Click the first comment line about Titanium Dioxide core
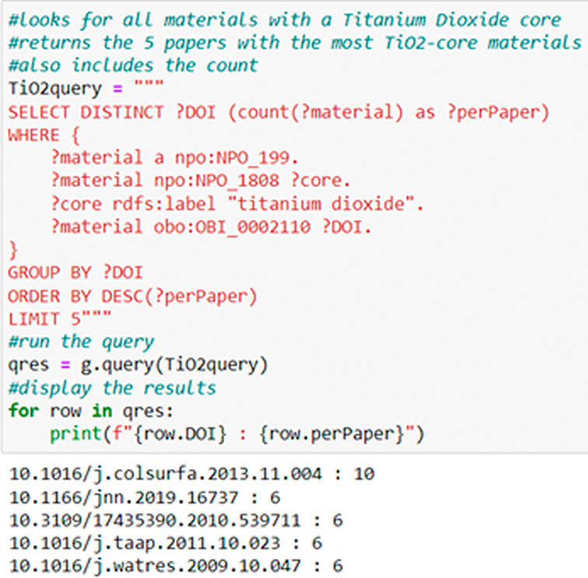Screen dimensions: 588x578 click(x=284, y=19)
